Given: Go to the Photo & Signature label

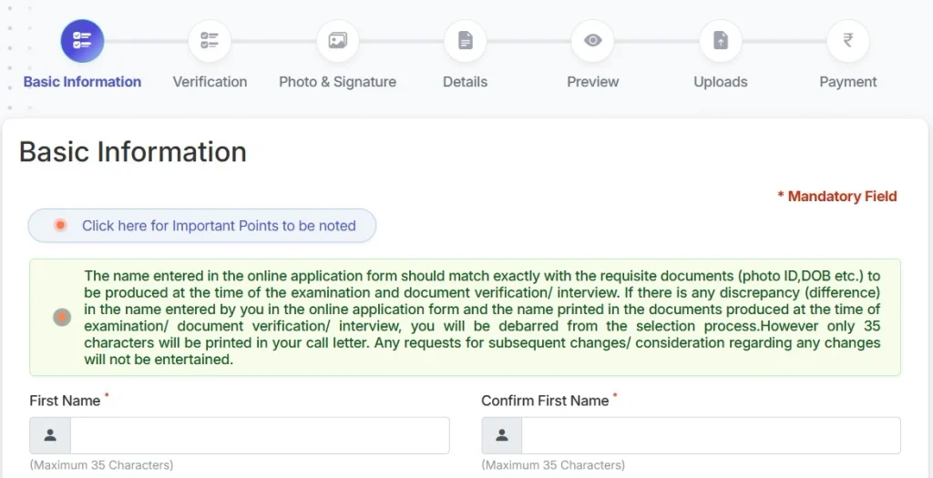Looking at the screenshot, I should (337, 82).
